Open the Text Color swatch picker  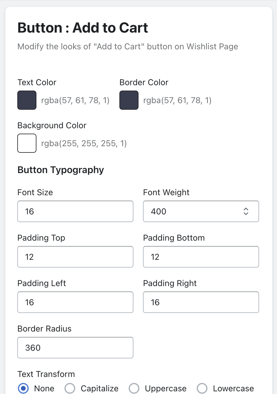(27, 100)
